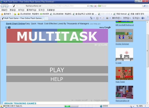Click the zoom magnifier icon in status bar
Viewport: 149px width, 108px height.
[137, 106]
